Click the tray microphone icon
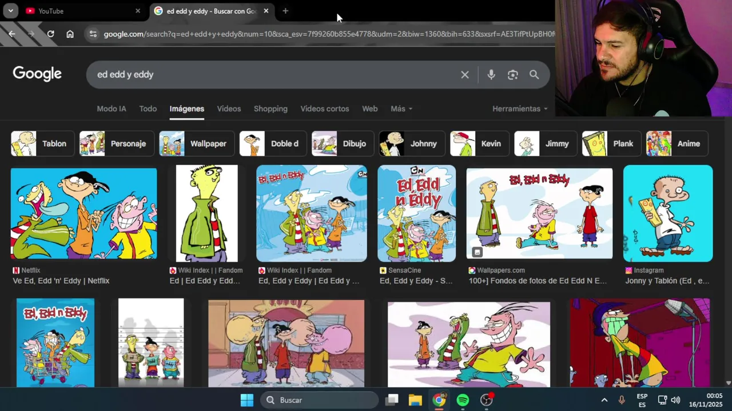 (622, 400)
